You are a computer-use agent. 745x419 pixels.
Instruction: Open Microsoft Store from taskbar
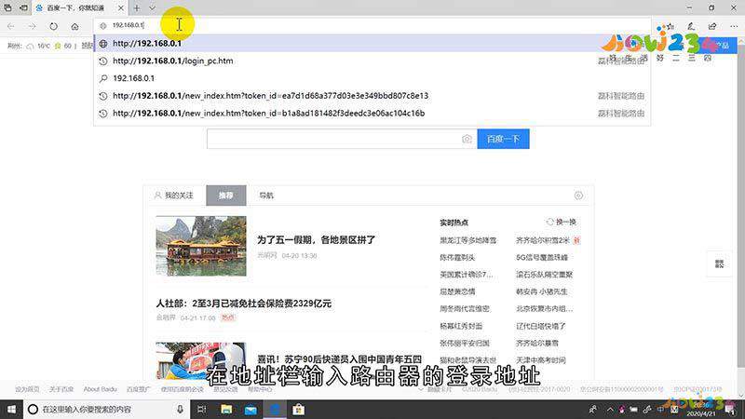coord(298,409)
